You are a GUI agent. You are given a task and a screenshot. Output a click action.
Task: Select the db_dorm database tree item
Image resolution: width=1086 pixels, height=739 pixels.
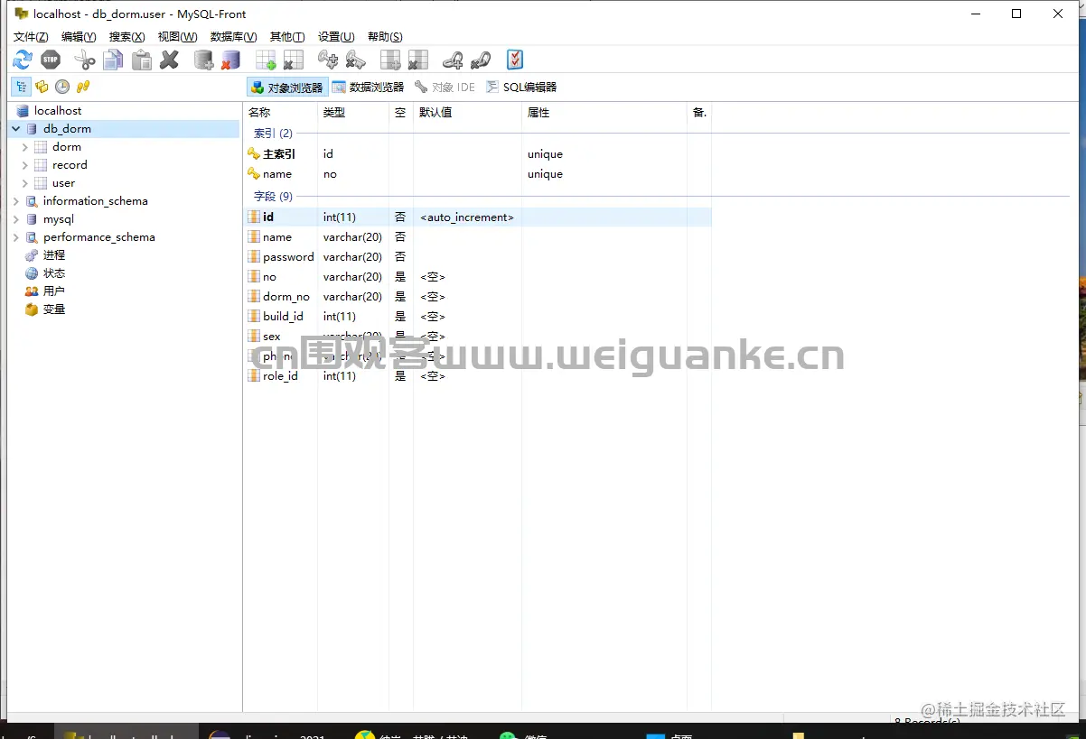click(67, 129)
